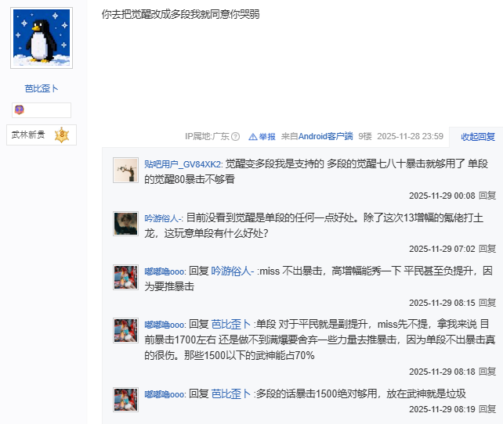Reply to the 08:18 comment
This screenshot has height=424, width=503.
click(487, 372)
